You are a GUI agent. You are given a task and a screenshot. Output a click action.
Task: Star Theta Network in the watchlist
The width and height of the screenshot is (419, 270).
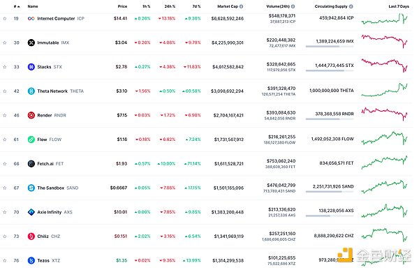click(x=5, y=91)
